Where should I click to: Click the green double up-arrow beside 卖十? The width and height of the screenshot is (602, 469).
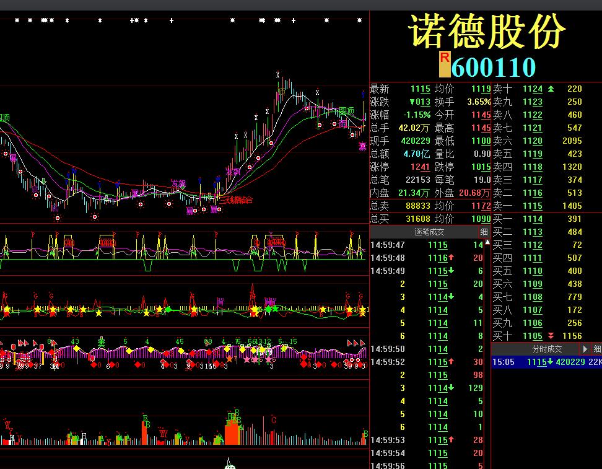551,89
